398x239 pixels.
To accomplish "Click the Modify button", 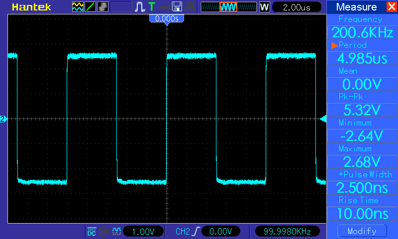I will pyautogui.click(x=362, y=231).
